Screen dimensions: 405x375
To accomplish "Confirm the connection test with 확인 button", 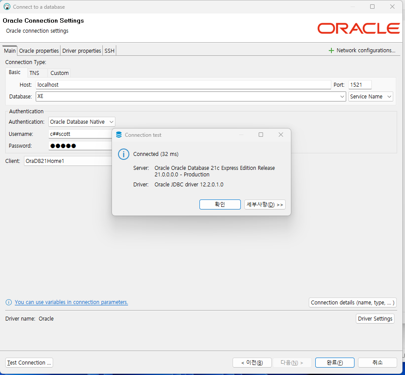I will 220,204.
